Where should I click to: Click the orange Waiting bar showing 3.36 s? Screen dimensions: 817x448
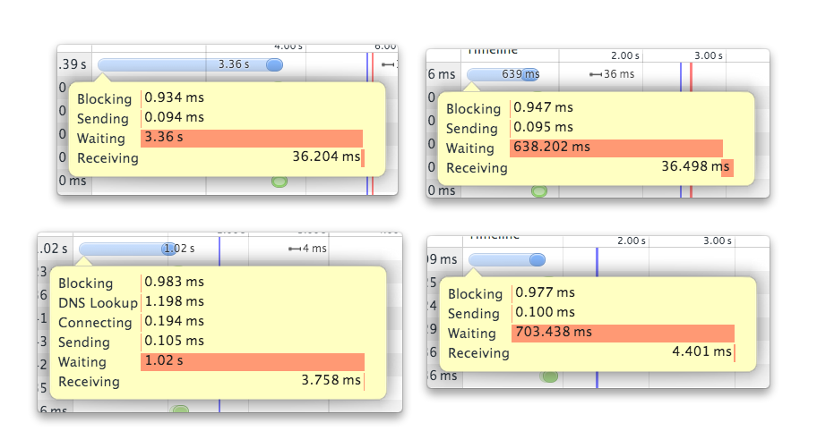252,139
